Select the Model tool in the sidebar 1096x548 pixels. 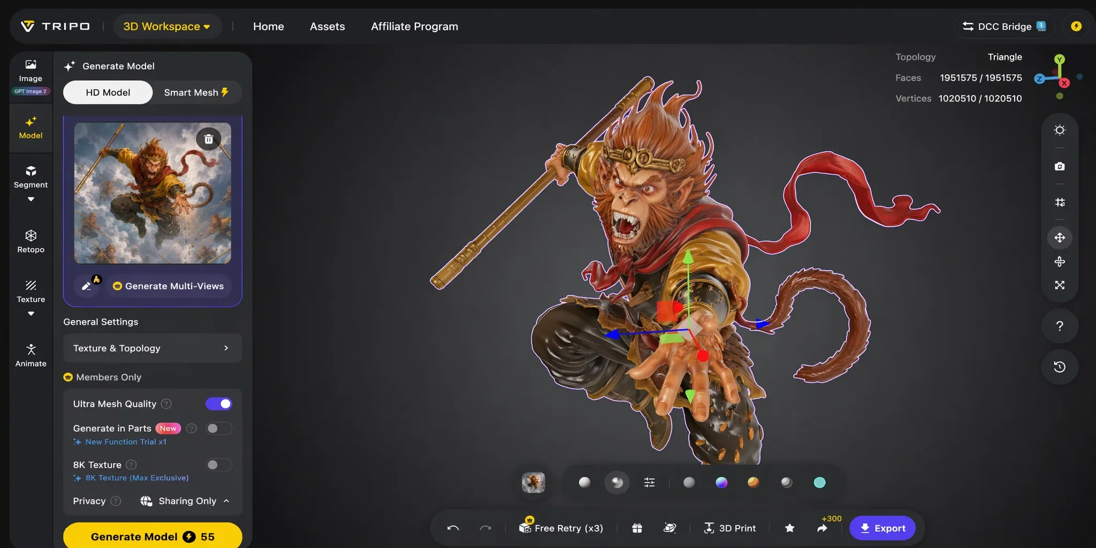pyautogui.click(x=31, y=128)
